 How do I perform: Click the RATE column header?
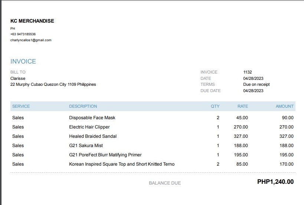242,106
